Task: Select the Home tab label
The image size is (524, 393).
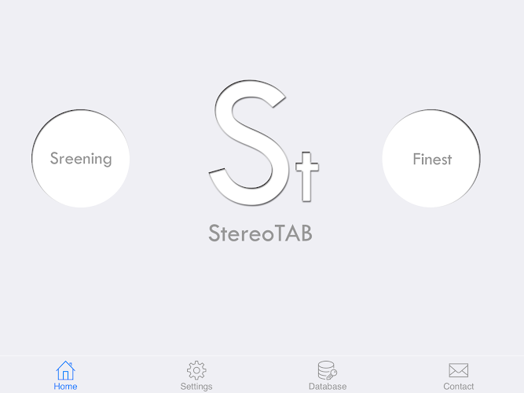Action: tap(65, 387)
